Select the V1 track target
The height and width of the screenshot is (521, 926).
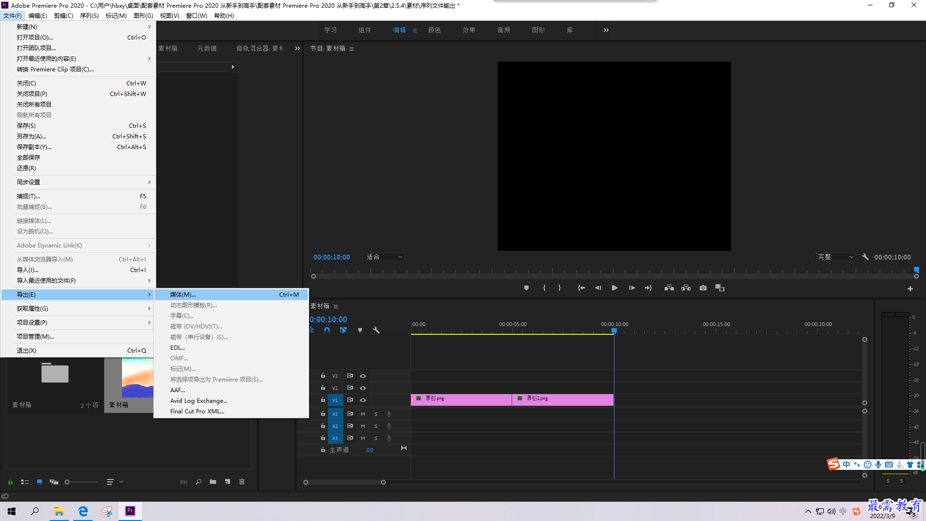335,400
